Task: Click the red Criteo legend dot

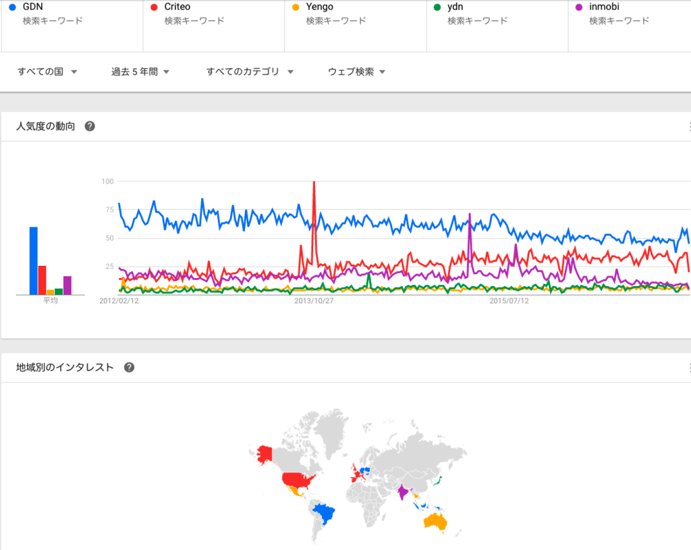Action: (x=155, y=7)
